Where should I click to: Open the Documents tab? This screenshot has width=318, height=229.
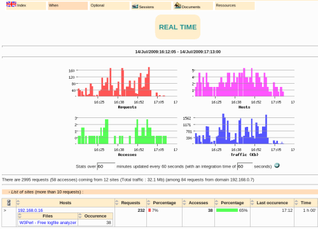point(193,6)
